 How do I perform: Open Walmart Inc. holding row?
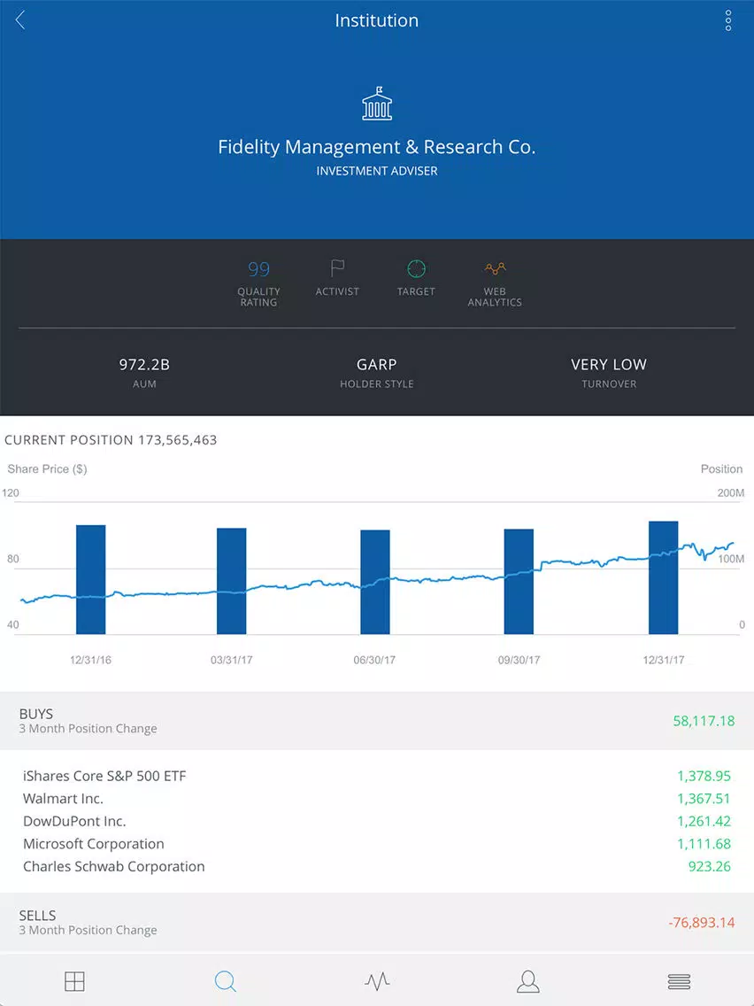pos(377,798)
